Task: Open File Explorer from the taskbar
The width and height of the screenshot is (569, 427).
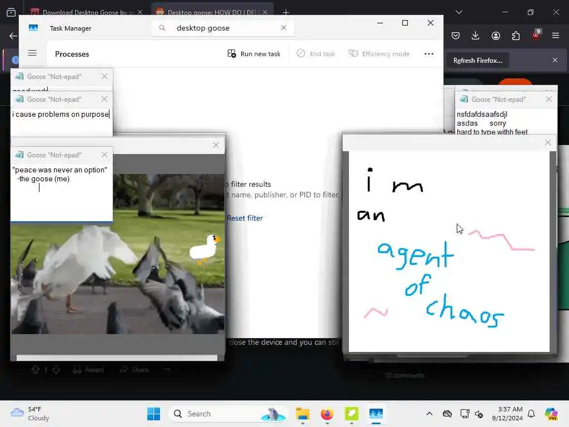Action: (x=302, y=414)
